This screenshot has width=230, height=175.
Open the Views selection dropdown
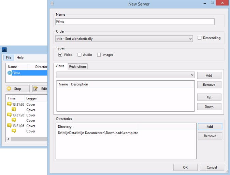point(126,75)
